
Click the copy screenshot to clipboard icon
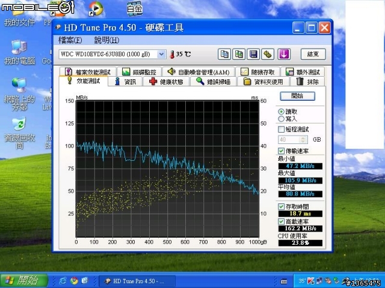click(x=239, y=54)
